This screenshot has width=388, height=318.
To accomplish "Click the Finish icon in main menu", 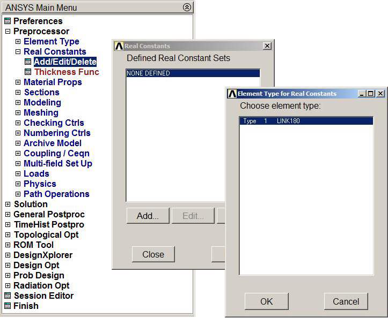I will pyautogui.click(x=8, y=306).
